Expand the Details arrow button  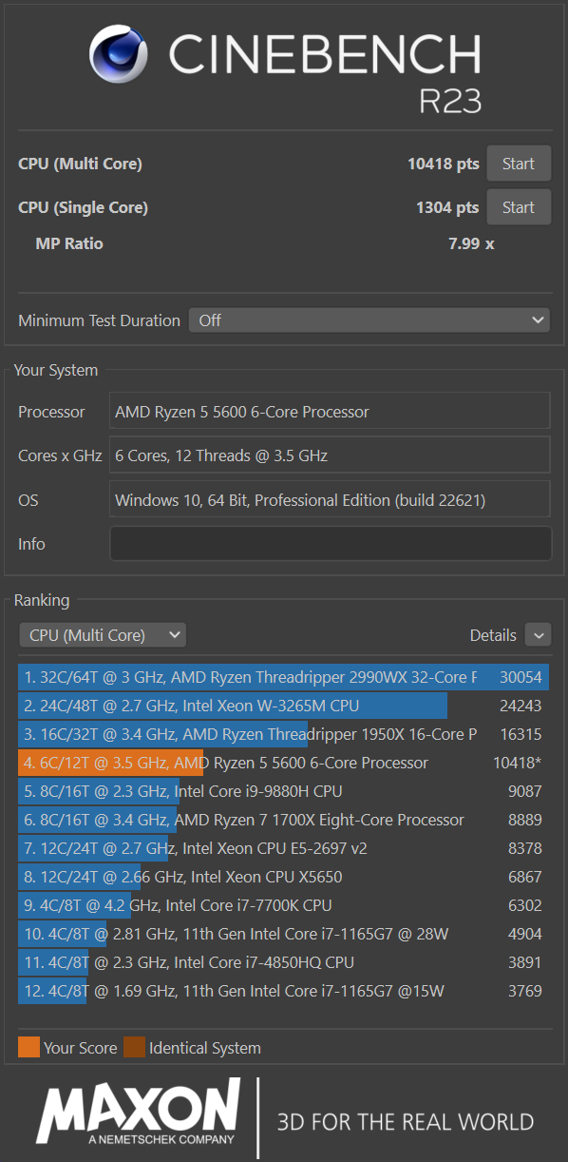coord(538,635)
